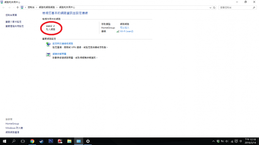The image size is (259, 145).
Task: Open HomeGroup link under See also
Action: click(12, 123)
